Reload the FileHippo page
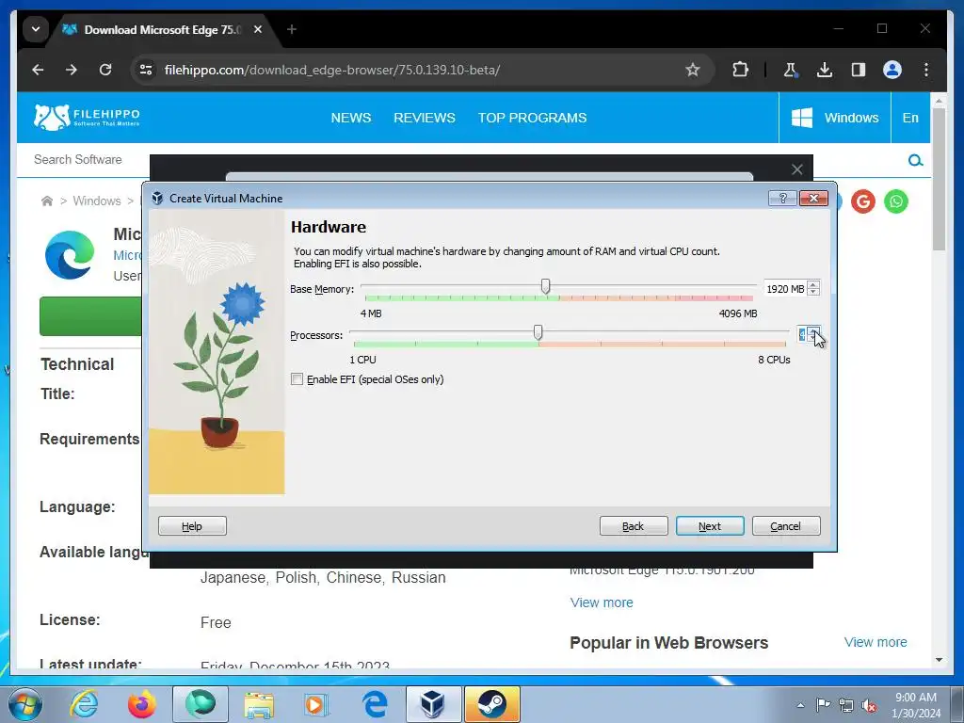This screenshot has width=964, height=723. click(105, 70)
